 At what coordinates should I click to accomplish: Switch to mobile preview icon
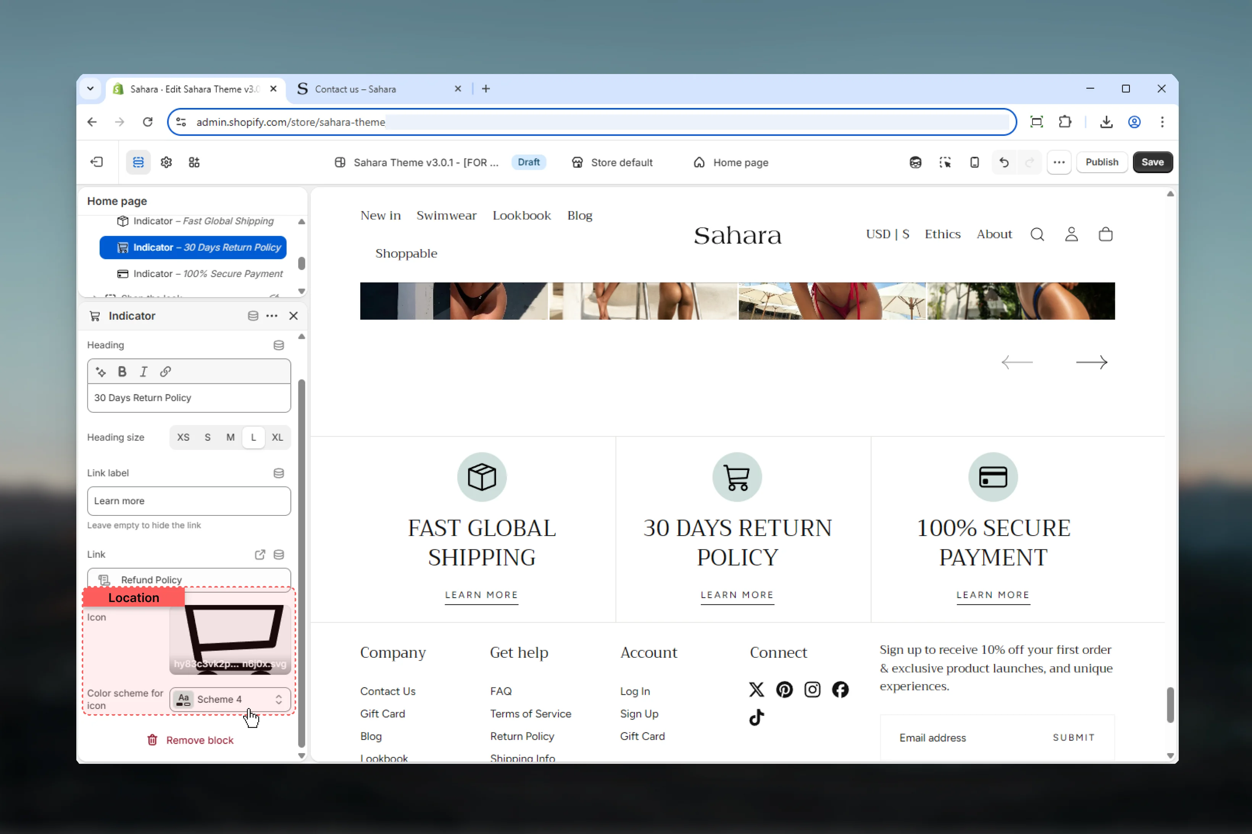(x=974, y=162)
